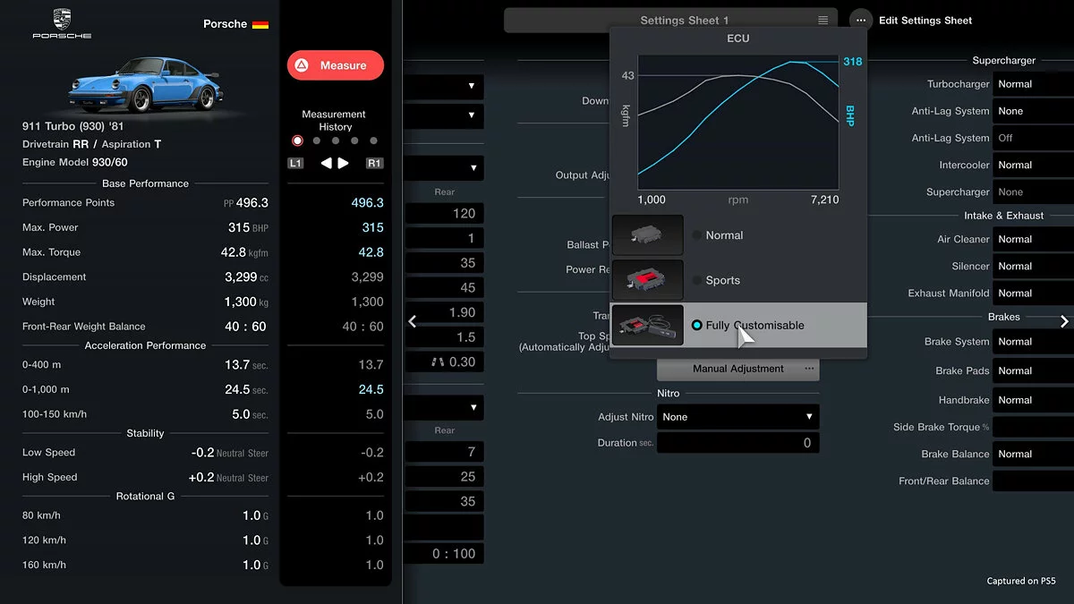Click the Edit Settings Sheet ellipsis icon
The height and width of the screenshot is (604, 1074).
point(861,20)
